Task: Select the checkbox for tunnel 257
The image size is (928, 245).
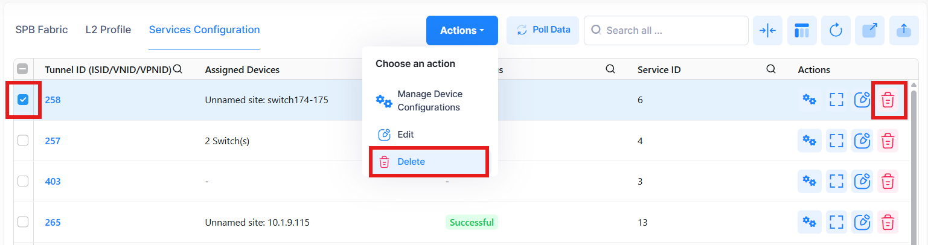Action: [23, 141]
